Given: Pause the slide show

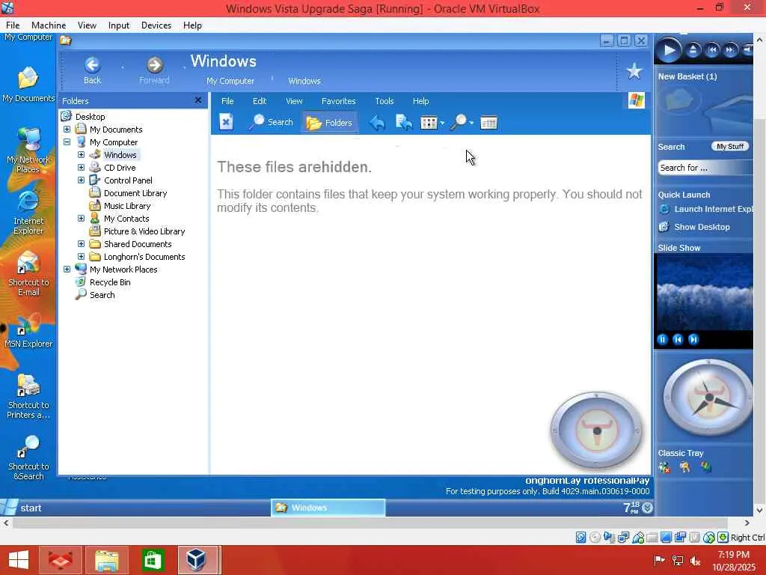Looking at the screenshot, I should [x=663, y=339].
